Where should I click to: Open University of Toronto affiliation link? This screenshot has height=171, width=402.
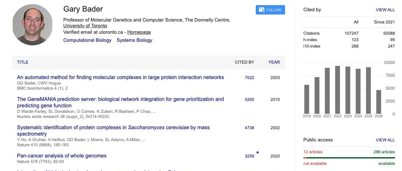point(85,26)
